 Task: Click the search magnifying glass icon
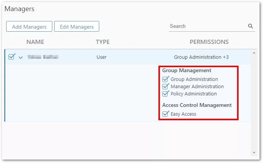pyautogui.click(x=250, y=26)
